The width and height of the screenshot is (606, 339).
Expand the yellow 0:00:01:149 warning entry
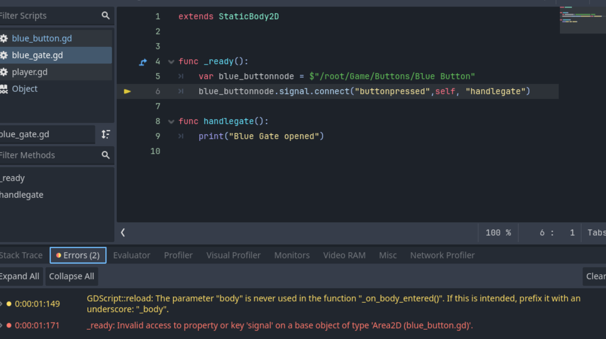tap(1, 304)
